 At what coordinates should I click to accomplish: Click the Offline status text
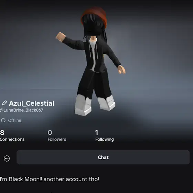[x=14, y=120]
